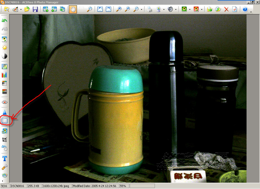Open the Sharpen tool triangle icon

pos(5,112)
